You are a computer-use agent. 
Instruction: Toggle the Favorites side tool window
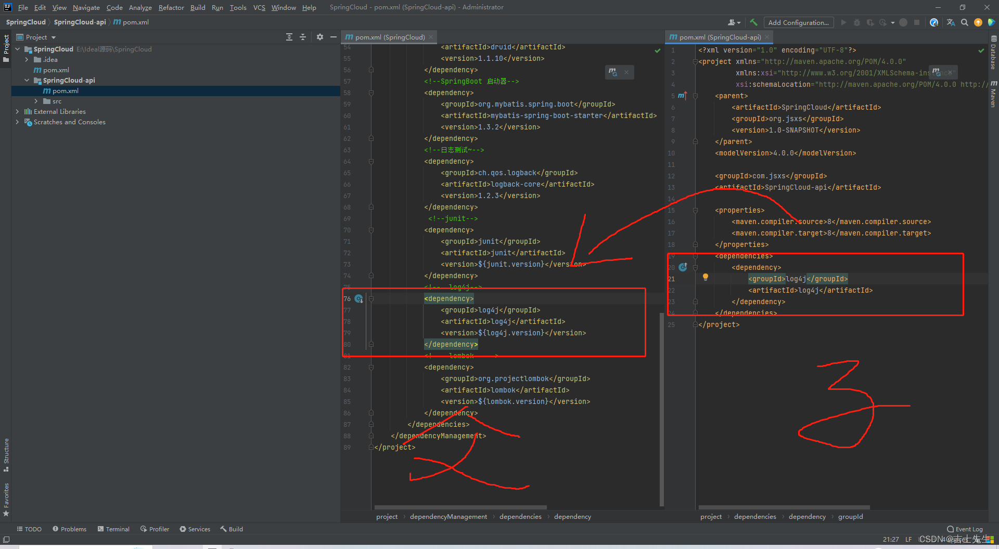click(x=6, y=499)
